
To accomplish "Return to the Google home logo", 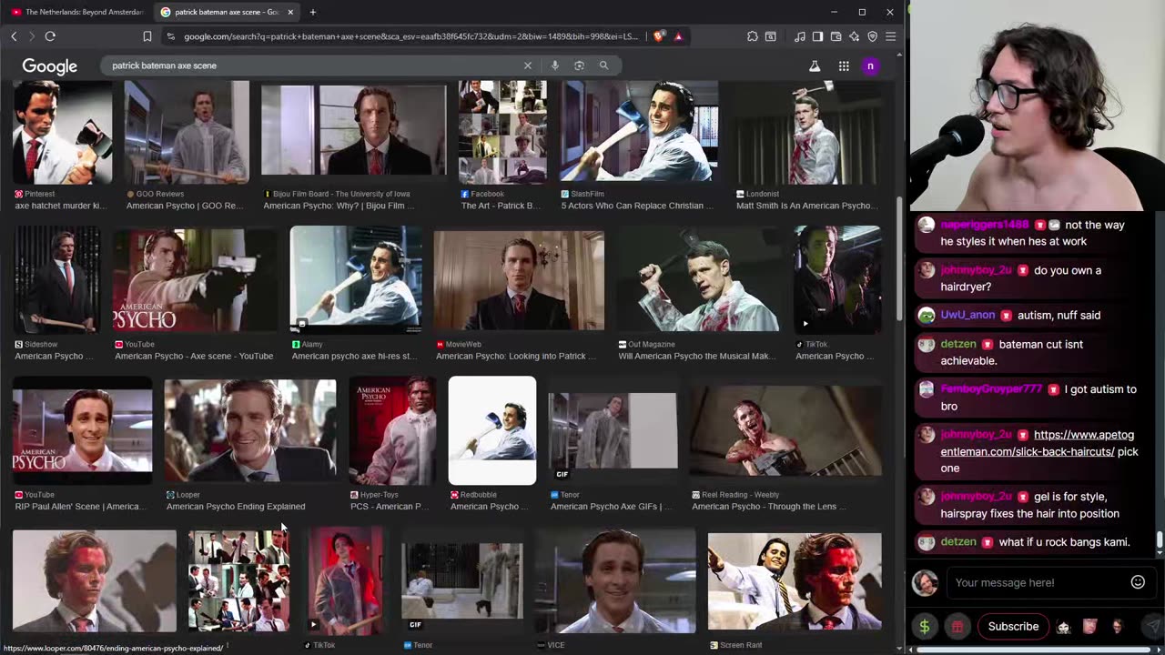I will tap(50, 66).
